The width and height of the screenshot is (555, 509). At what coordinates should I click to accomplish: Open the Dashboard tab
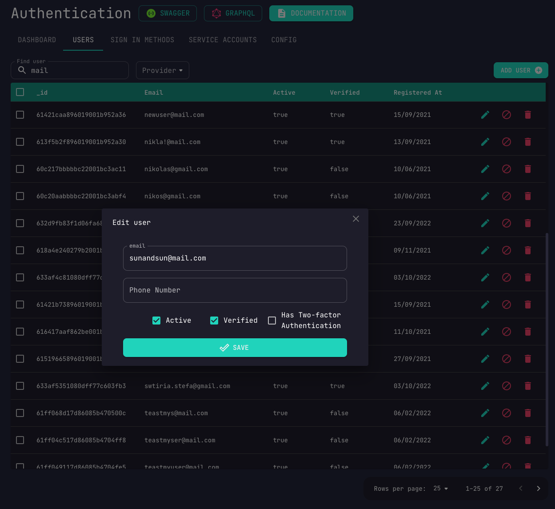click(x=37, y=40)
